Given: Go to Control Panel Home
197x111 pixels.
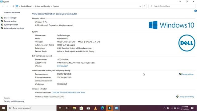Looking at the screenshot, I should (12, 13).
